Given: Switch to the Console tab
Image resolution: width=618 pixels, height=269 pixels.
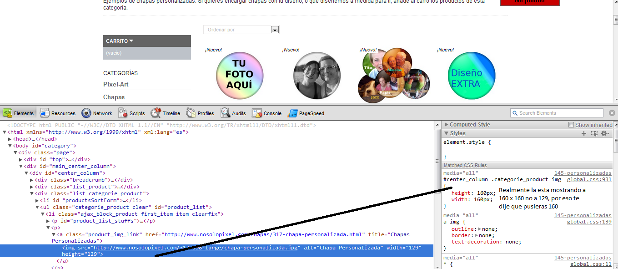Looking at the screenshot, I should [x=266, y=113].
